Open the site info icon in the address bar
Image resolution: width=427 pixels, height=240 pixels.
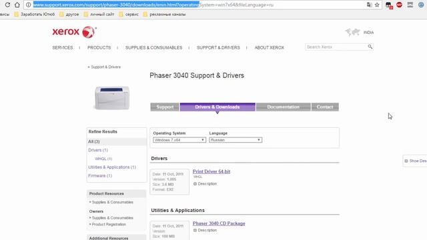tap(28, 5)
